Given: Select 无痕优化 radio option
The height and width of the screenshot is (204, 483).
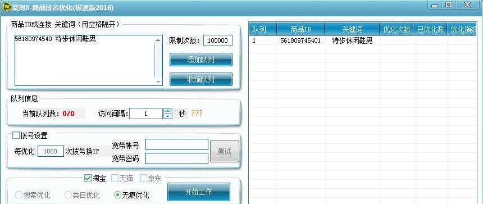Looking at the screenshot, I should coord(117,195).
